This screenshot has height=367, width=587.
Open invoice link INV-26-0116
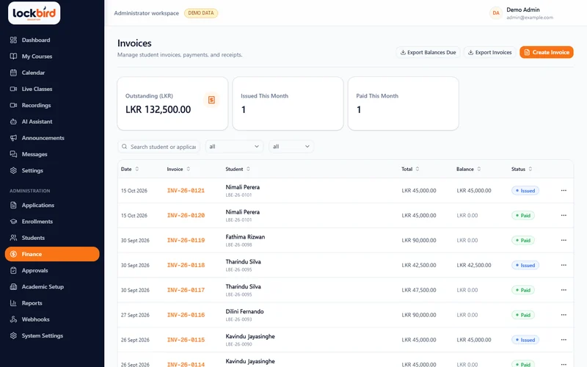point(186,315)
